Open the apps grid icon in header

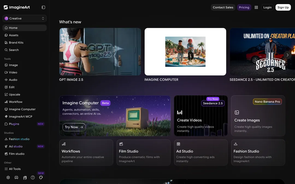256,7
